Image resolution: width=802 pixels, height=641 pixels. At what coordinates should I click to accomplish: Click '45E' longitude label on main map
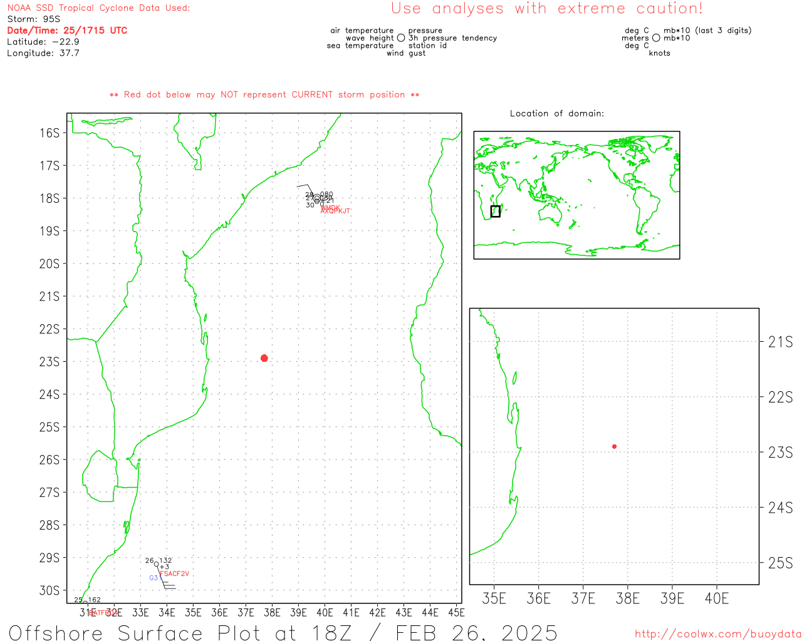point(456,613)
